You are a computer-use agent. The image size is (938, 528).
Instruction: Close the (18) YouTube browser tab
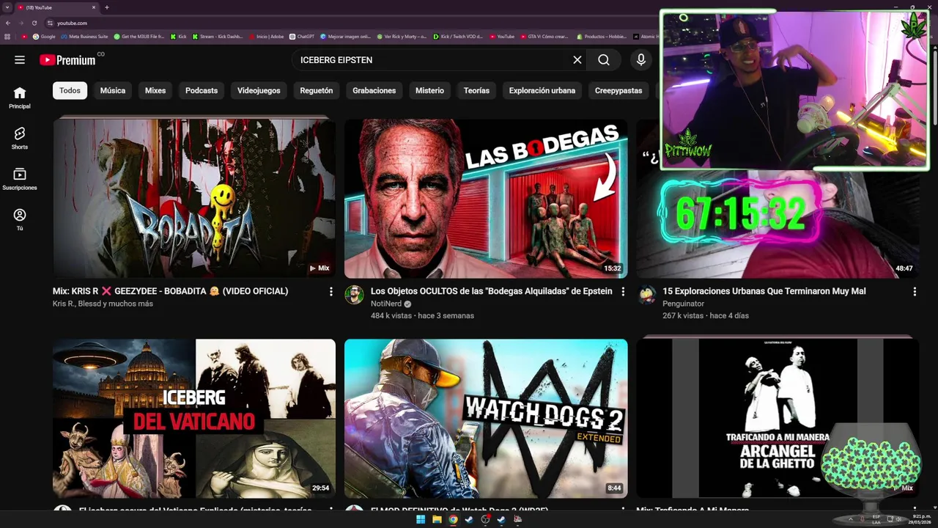point(93,7)
